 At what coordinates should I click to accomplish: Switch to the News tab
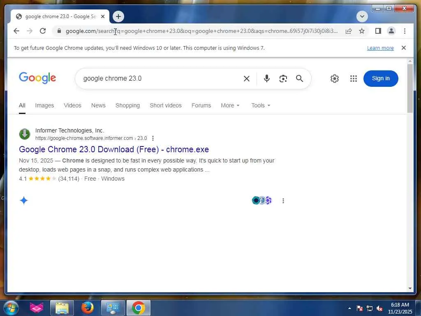(x=98, y=106)
